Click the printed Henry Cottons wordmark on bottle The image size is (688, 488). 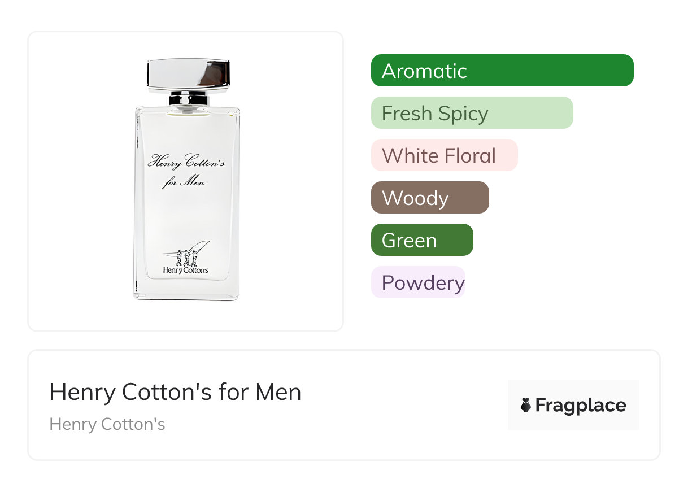pyautogui.click(x=185, y=270)
